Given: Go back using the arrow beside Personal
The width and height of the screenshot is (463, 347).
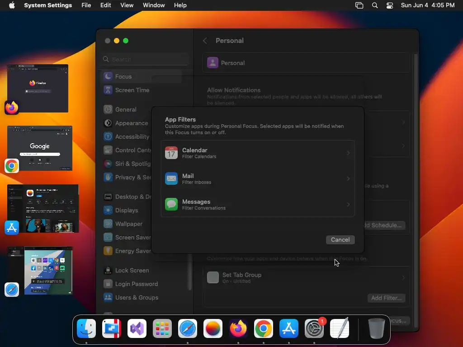Looking at the screenshot, I should pyautogui.click(x=205, y=41).
